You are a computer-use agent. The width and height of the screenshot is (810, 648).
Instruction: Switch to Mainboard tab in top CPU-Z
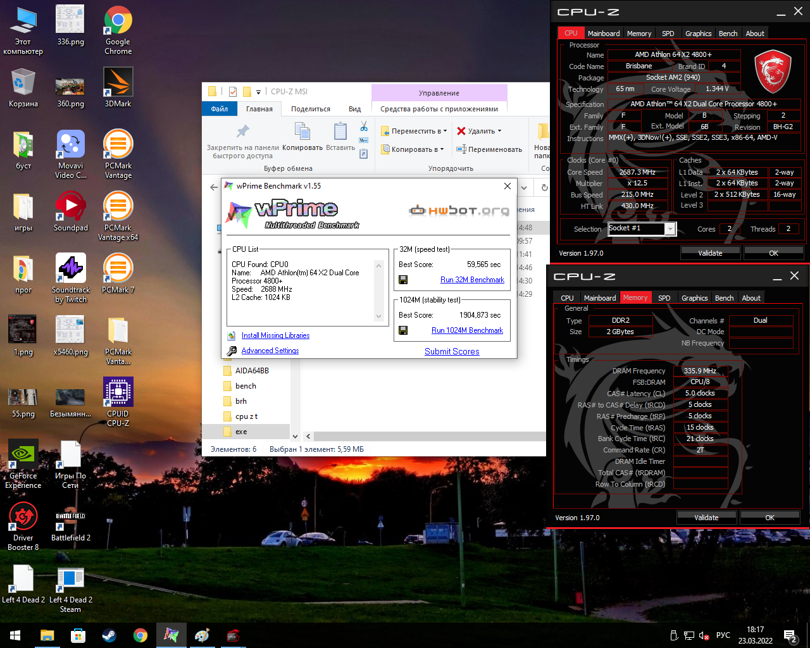(x=604, y=34)
